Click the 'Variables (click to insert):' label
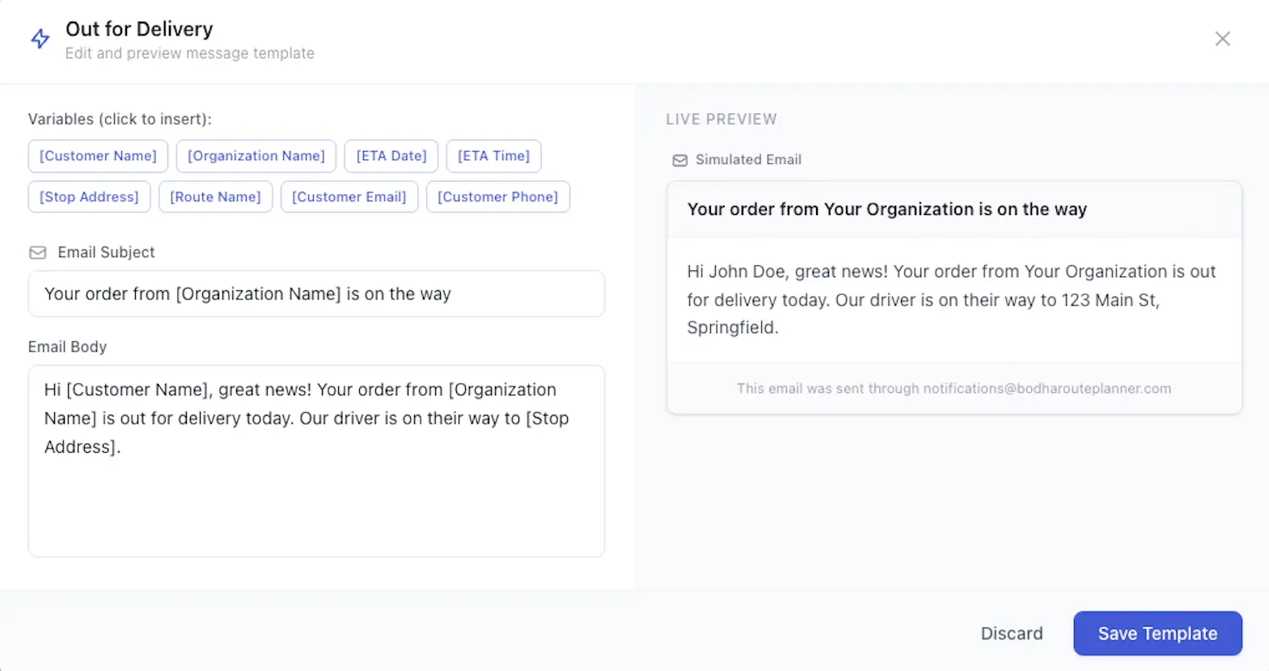The image size is (1269, 671). tap(120, 119)
